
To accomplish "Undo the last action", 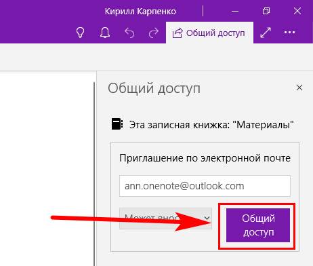I will click(x=129, y=33).
